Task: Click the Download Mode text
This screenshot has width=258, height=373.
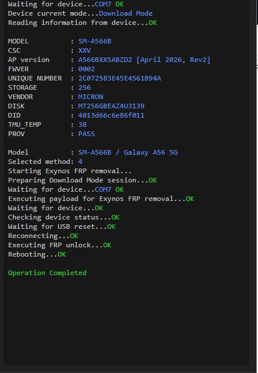Action: pos(126,13)
